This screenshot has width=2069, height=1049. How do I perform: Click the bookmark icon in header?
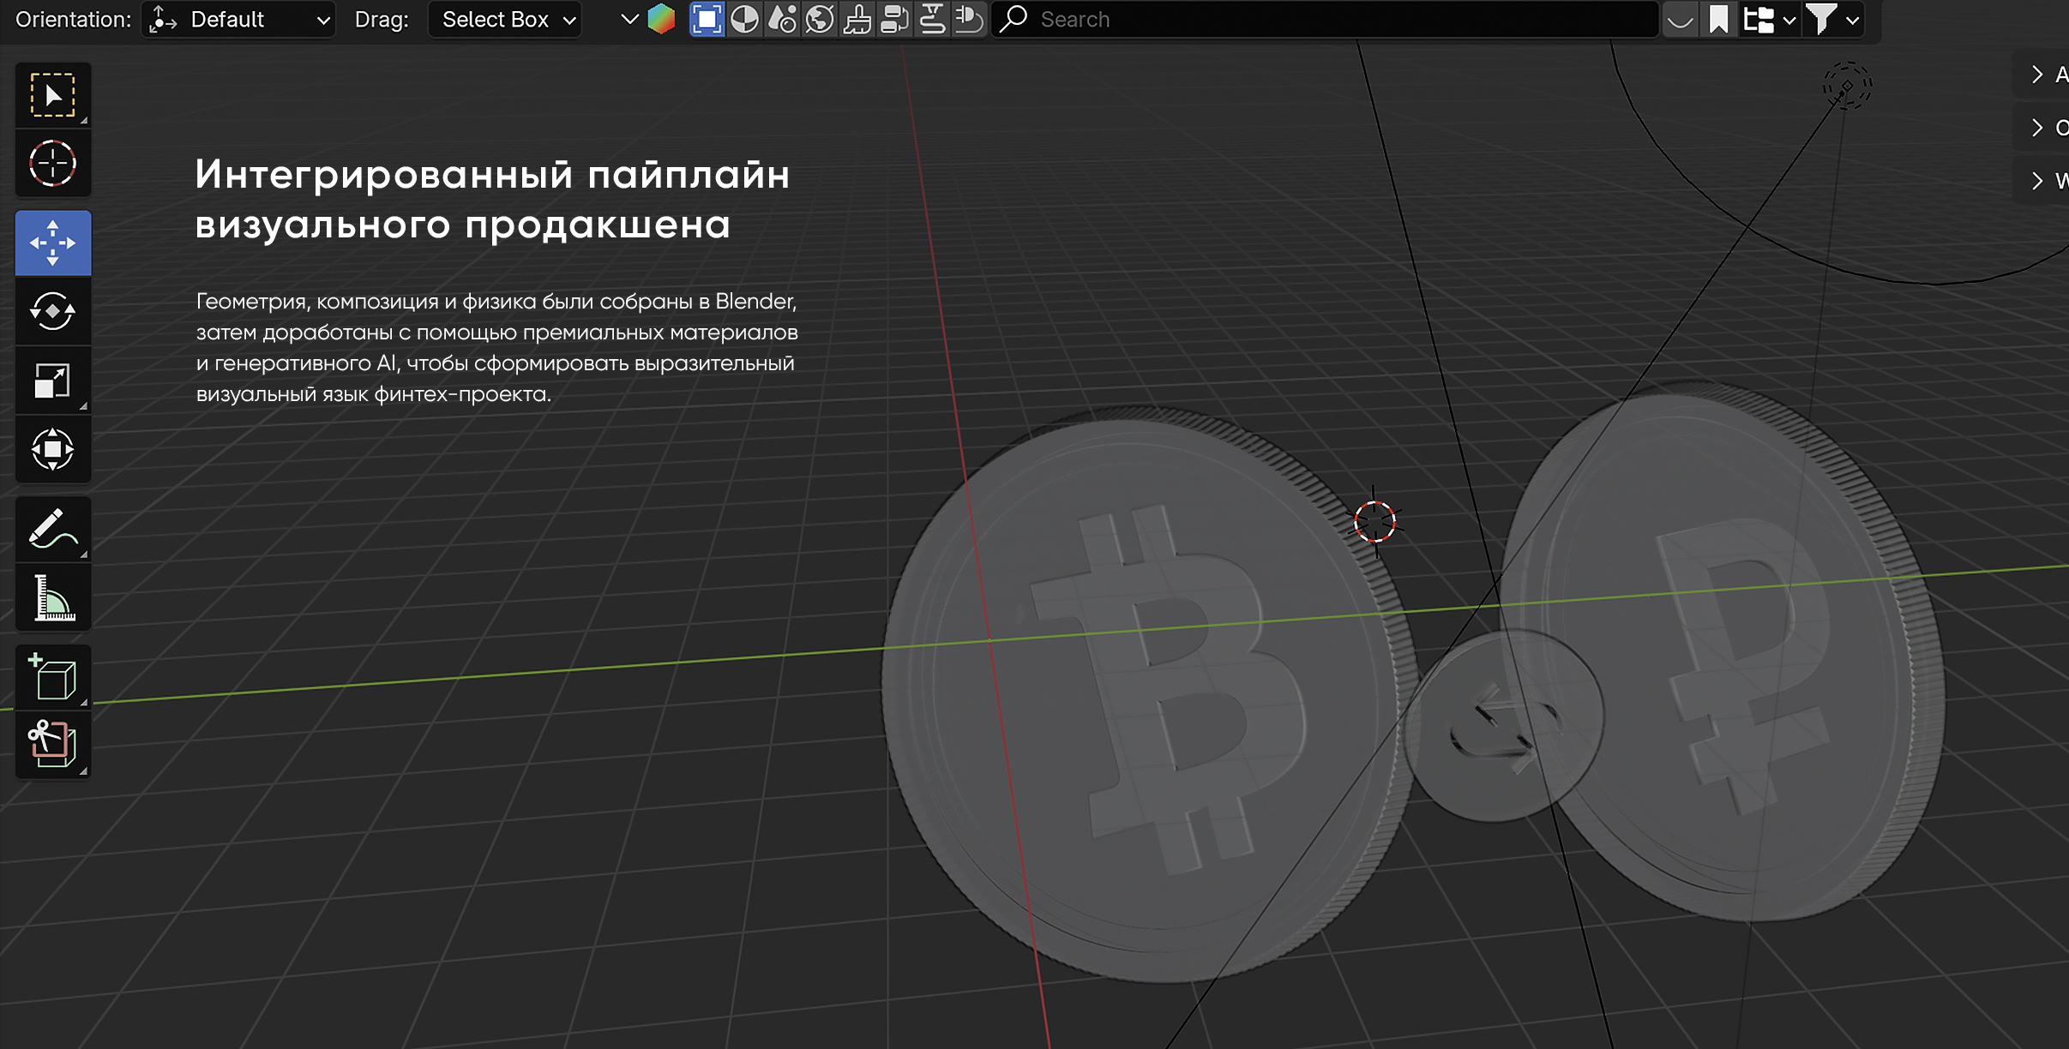[x=1718, y=19]
